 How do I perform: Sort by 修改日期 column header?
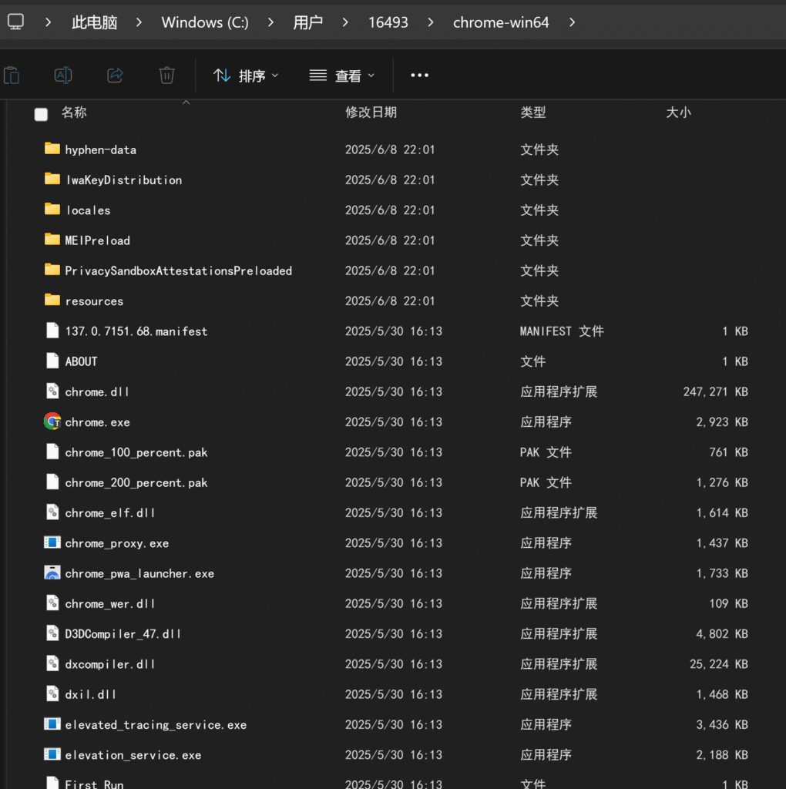[371, 112]
